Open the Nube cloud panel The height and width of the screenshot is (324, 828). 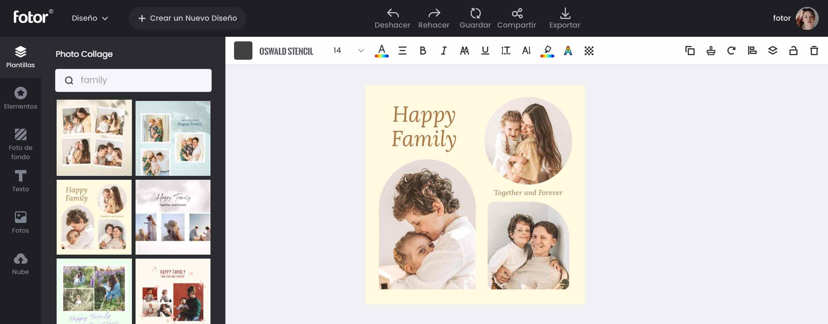point(21,264)
